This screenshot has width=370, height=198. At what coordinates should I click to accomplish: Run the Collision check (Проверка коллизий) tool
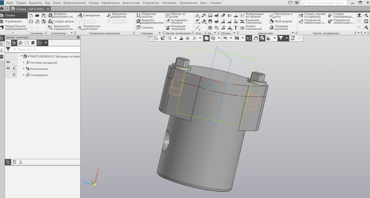point(272,27)
